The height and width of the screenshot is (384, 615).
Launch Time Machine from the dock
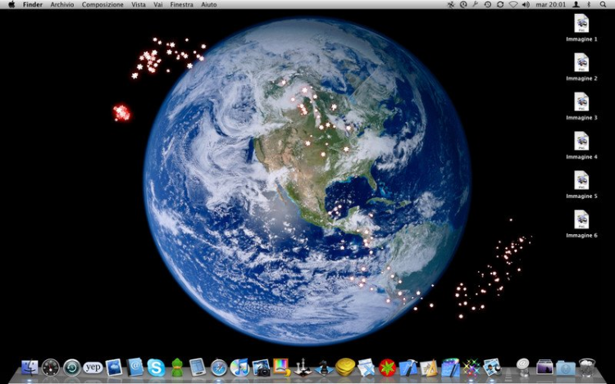(72, 368)
